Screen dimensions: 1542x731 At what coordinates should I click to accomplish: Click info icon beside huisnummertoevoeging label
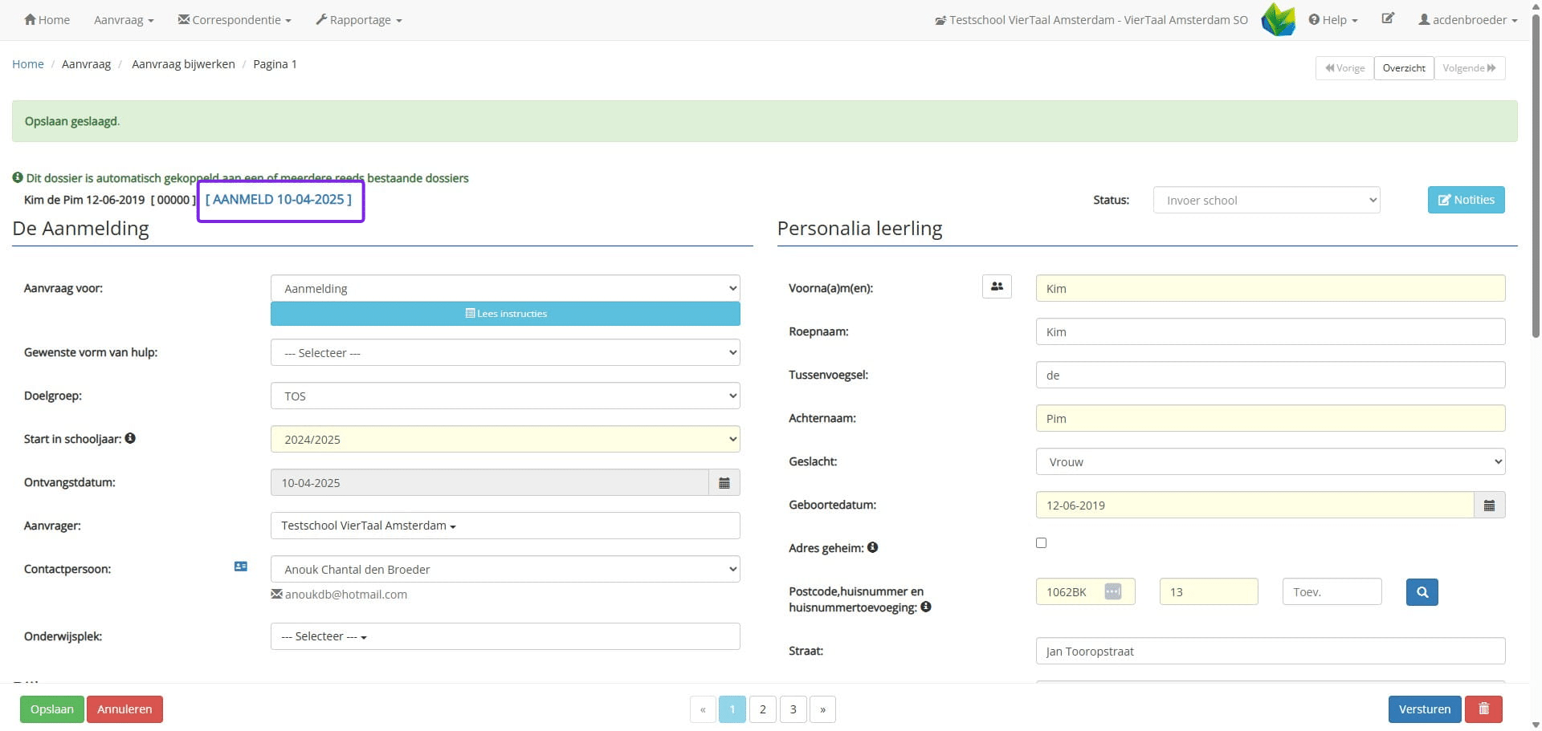pyautogui.click(x=926, y=607)
